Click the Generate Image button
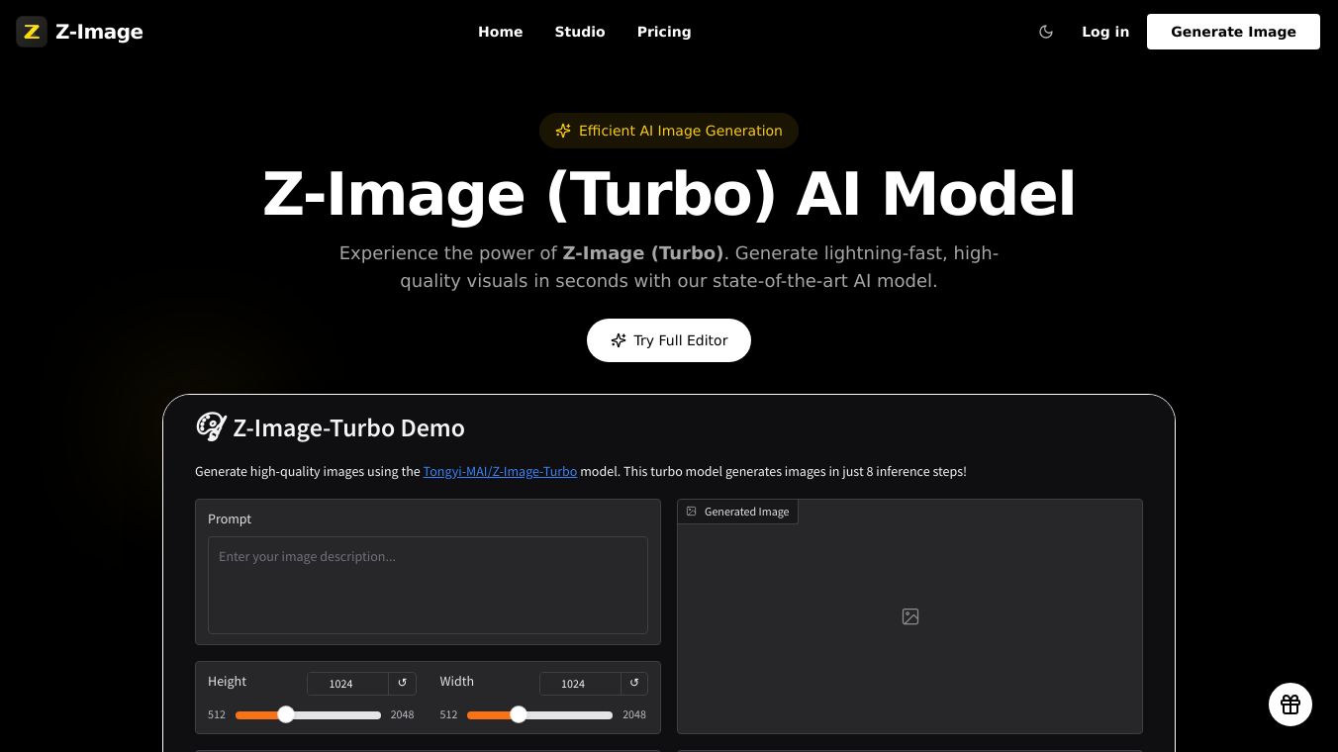Screen dimensions: 1338x752 pyautogui.click(x=1233, y=32)
